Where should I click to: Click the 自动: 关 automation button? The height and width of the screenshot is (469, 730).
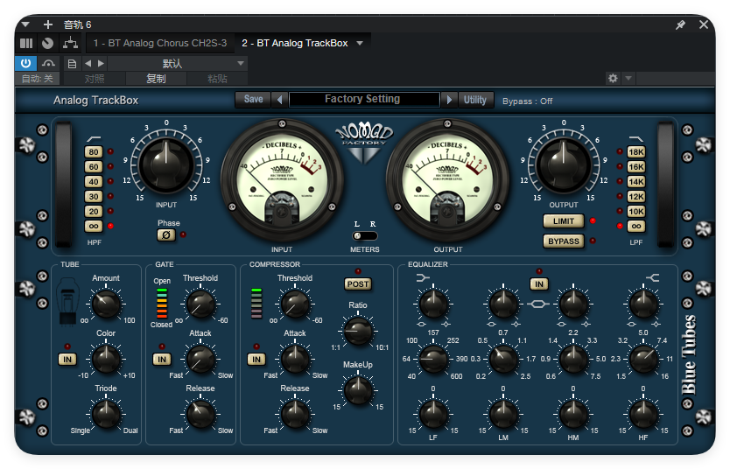pyautogui.click(x=38, y=79)
